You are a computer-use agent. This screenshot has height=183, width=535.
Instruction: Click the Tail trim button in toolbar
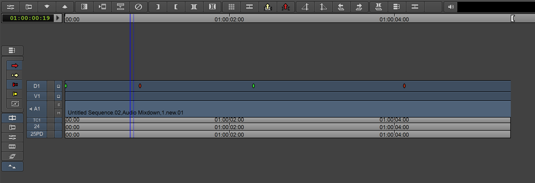pyautogui.click(x=323, y=7)
